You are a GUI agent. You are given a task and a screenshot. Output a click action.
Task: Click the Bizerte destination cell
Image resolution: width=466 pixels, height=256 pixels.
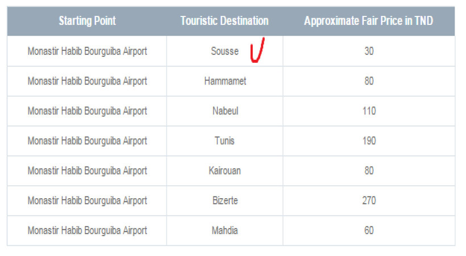(225, 200)
